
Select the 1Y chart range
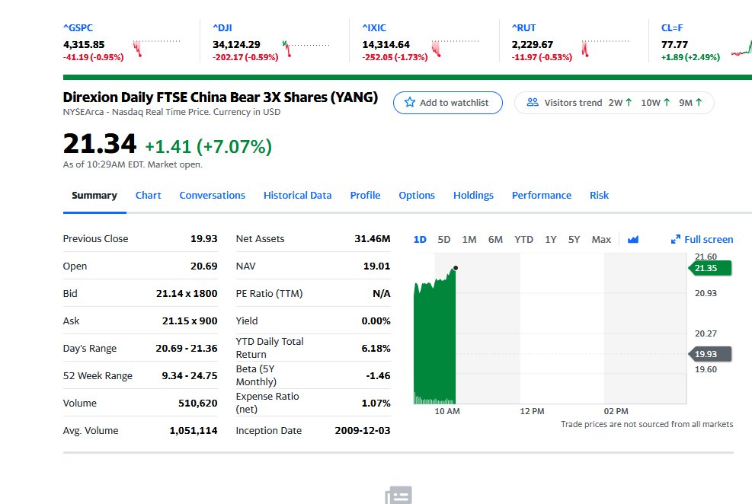(x=551, y=240)
